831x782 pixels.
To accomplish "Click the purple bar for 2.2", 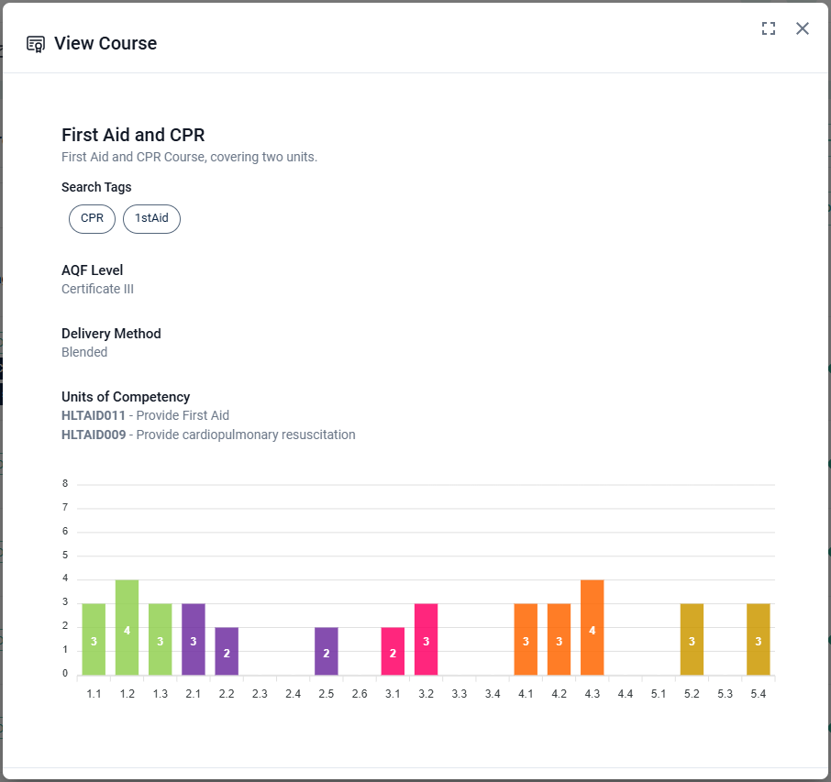I will click(x=227, y=651).
